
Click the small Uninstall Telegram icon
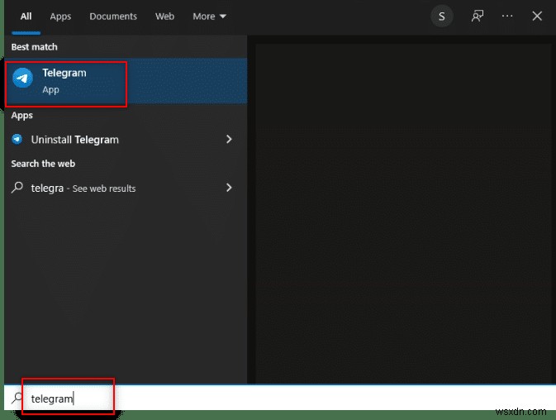(x=17, y=140)
